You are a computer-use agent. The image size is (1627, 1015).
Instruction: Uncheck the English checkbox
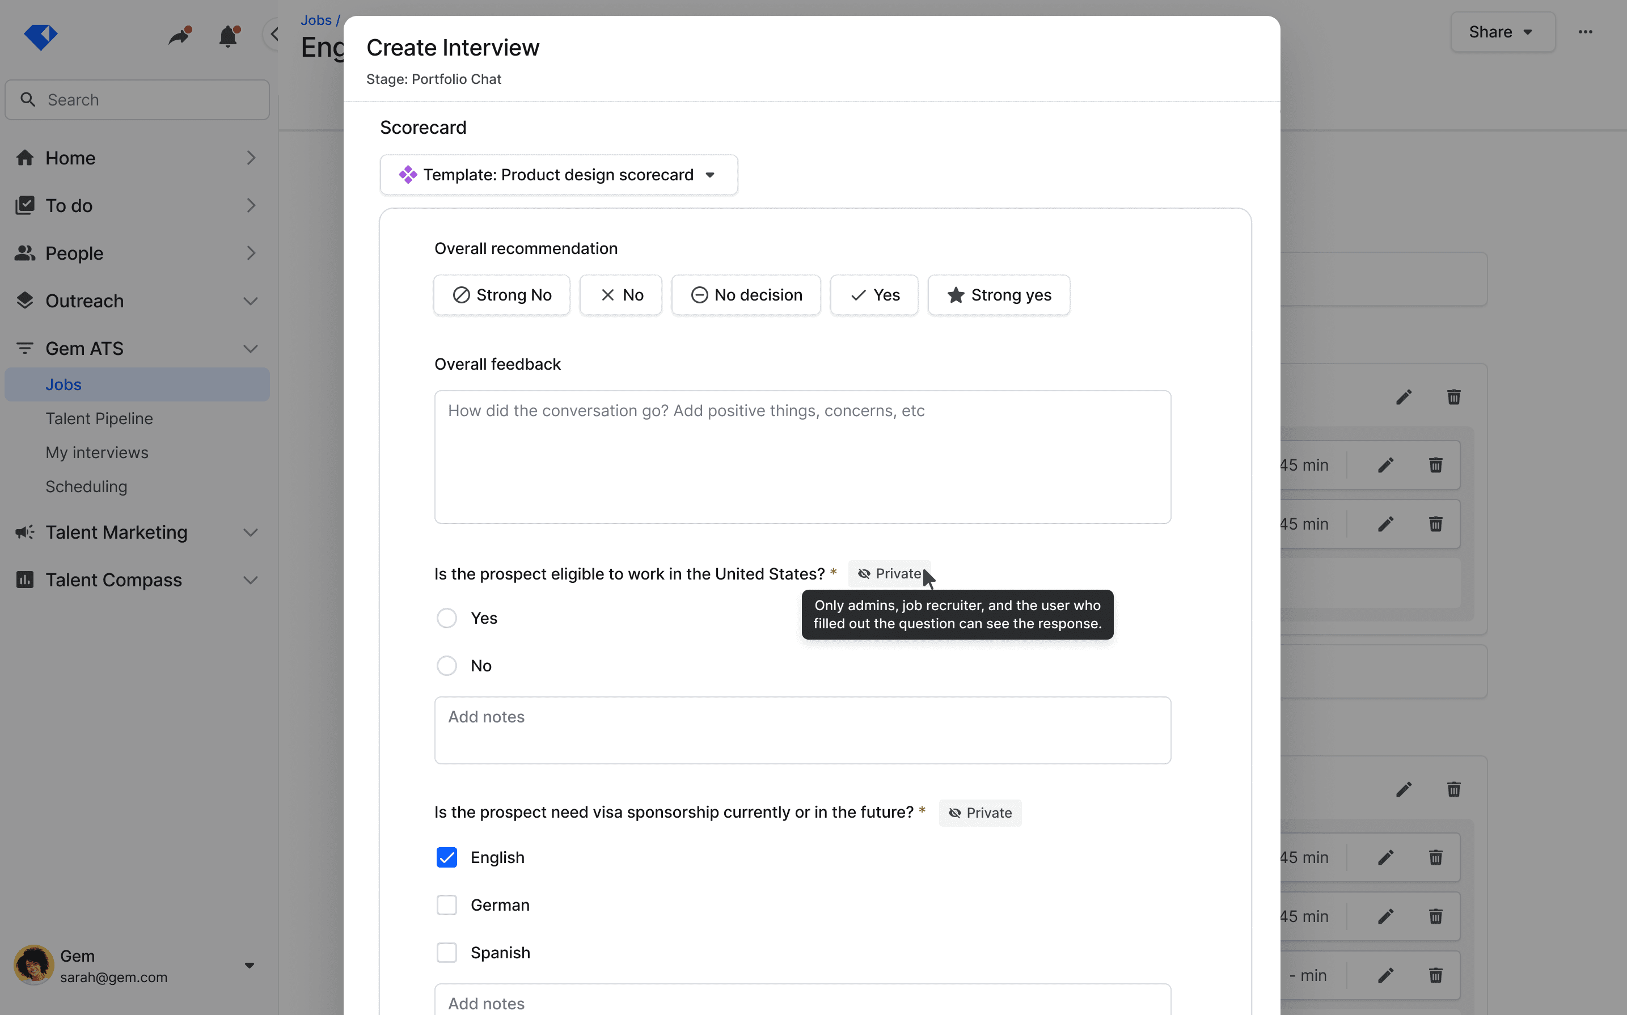pos(446,857)
